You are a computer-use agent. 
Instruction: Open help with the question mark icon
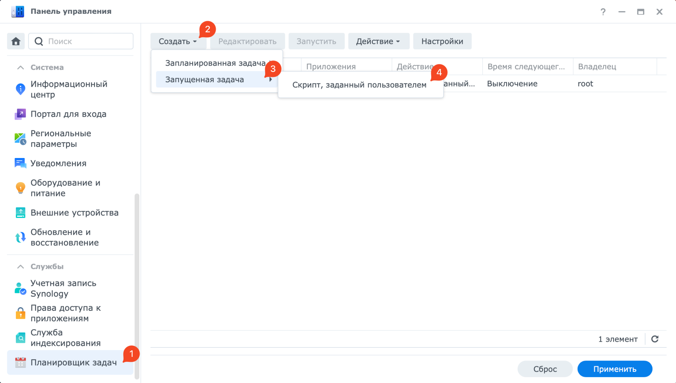click(603, 12)
